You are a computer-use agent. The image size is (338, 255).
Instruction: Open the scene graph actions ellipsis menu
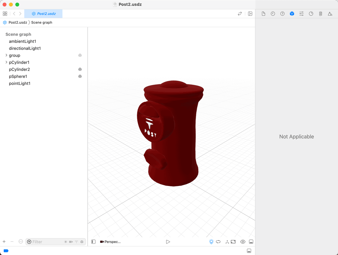click(x=21, y=241)
